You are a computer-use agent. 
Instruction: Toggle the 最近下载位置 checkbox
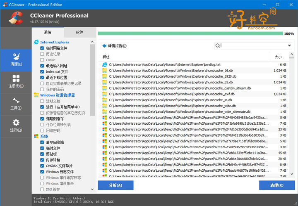click(x=42, y=78)
